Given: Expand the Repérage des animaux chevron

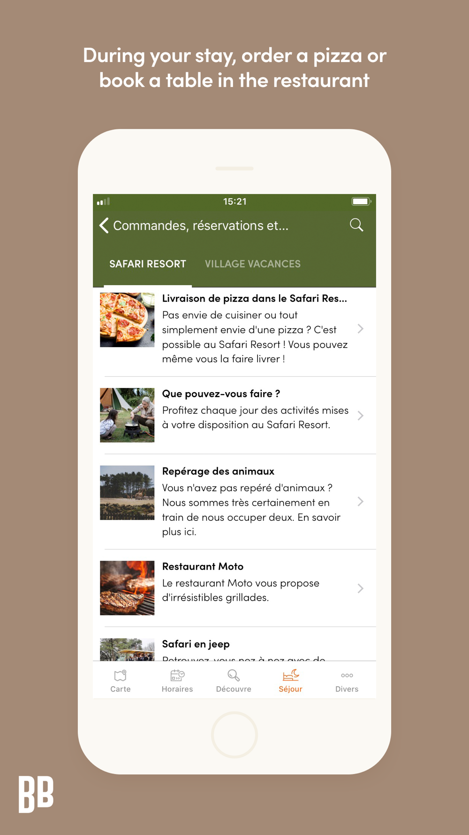Looking at the screenshot, I should 360,502.
